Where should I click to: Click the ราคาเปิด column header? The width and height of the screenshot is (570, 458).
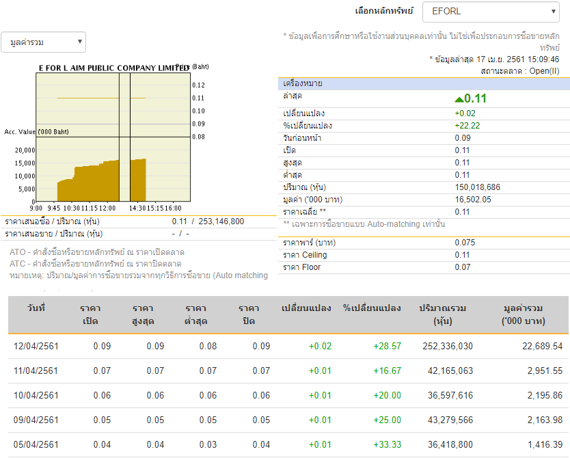click(90, 314)
